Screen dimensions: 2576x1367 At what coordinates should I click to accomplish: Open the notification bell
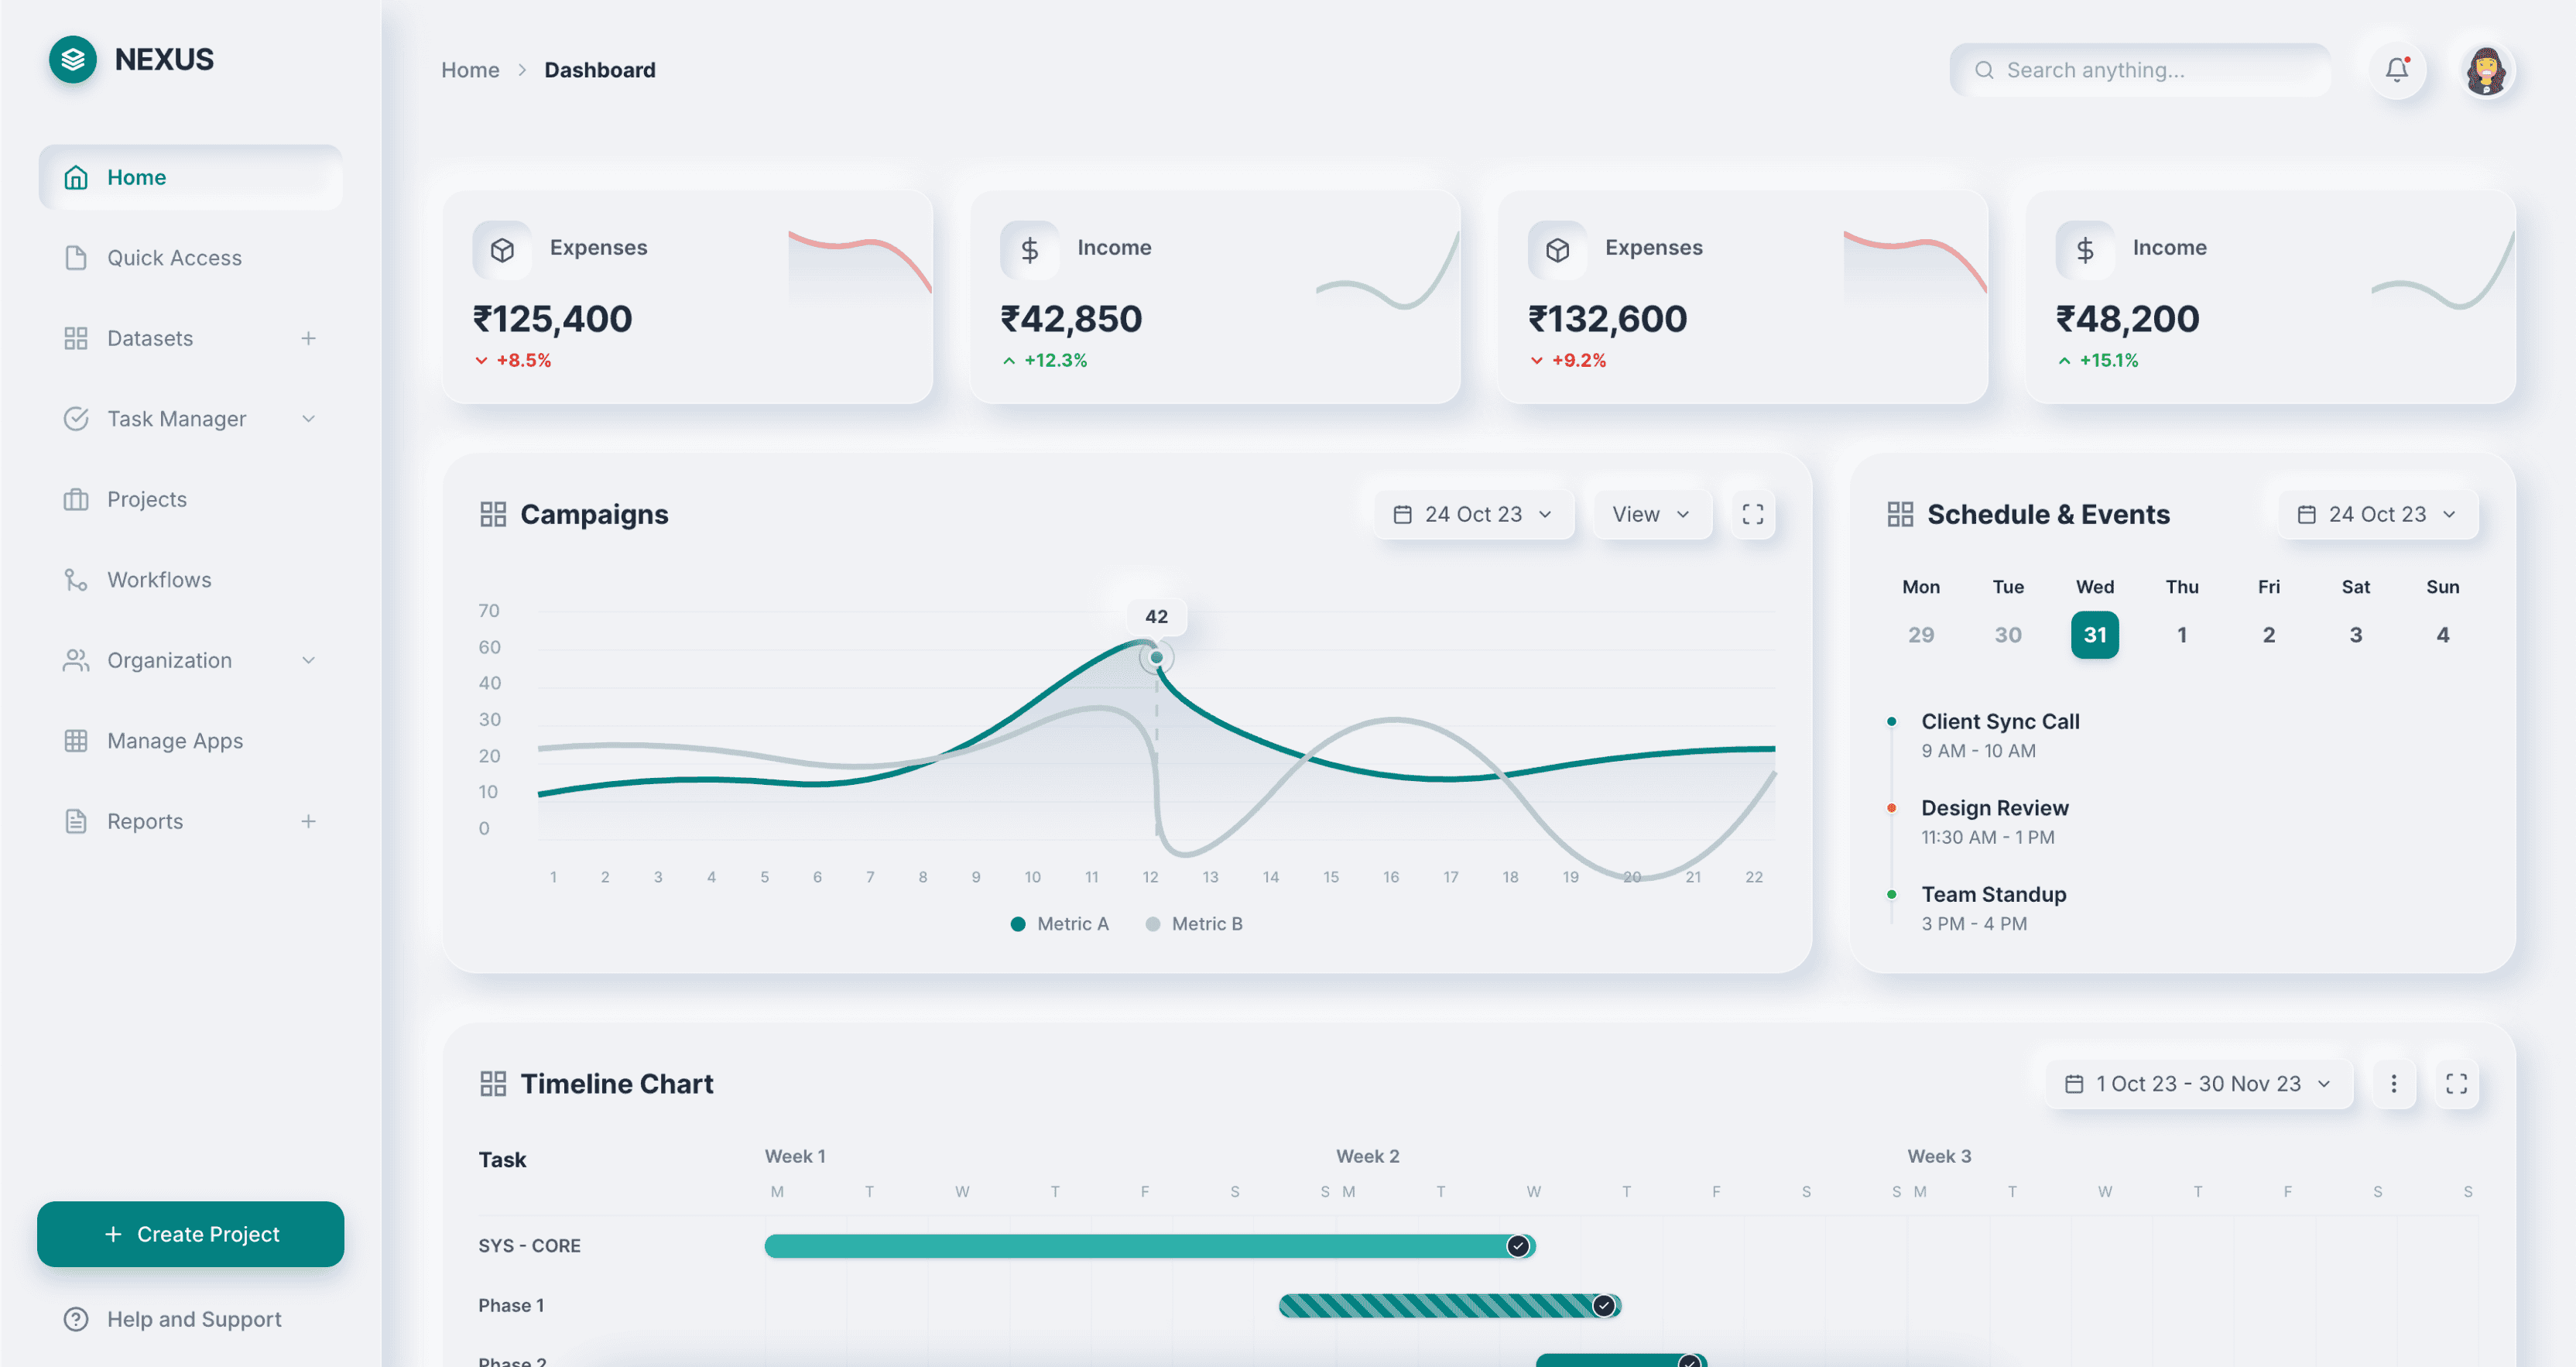[2396, 70]
